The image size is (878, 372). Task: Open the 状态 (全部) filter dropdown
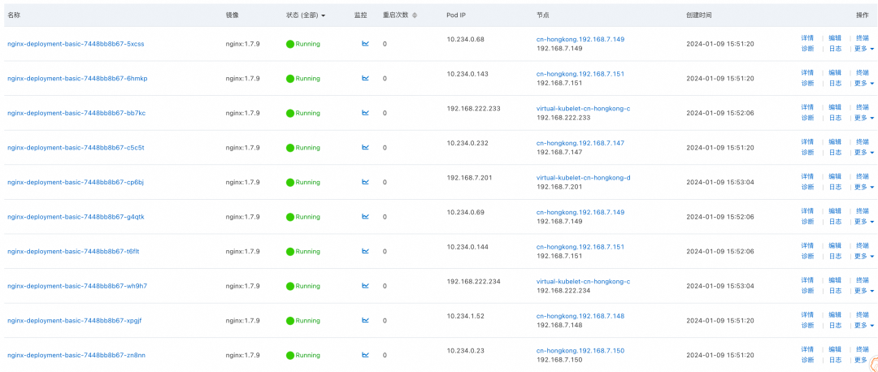pyautogui.click(x=306, y=15)
